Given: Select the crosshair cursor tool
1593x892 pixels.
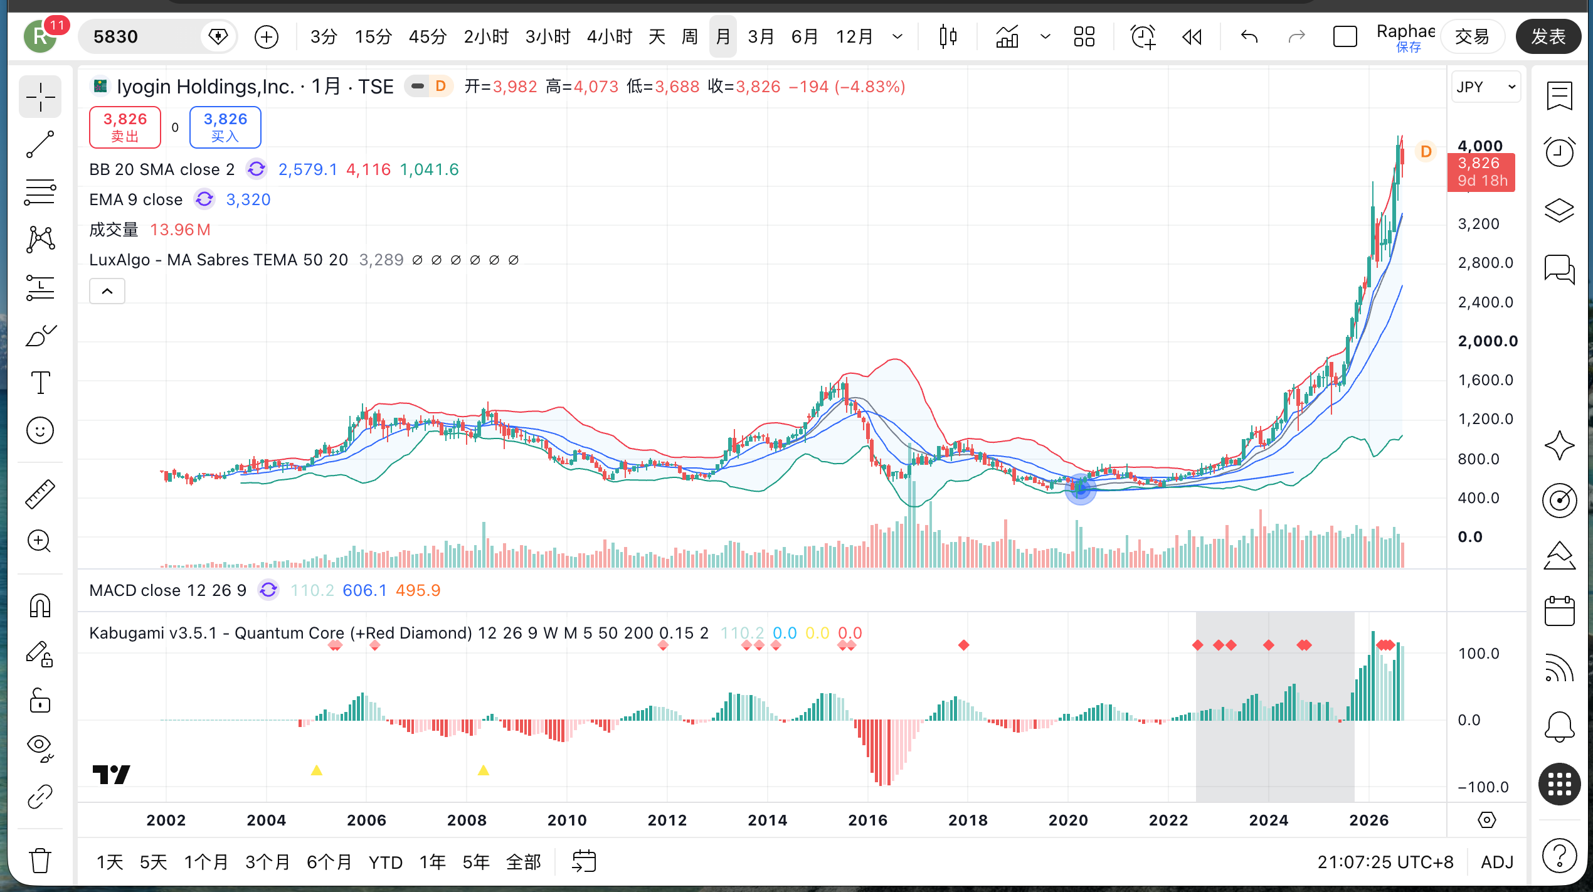Looking at the screenshot, I should pyautogui.click(x=40, y=97).
